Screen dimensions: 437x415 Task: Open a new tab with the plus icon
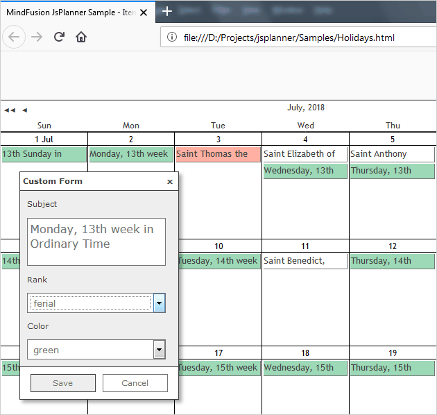tap(167, 11)
